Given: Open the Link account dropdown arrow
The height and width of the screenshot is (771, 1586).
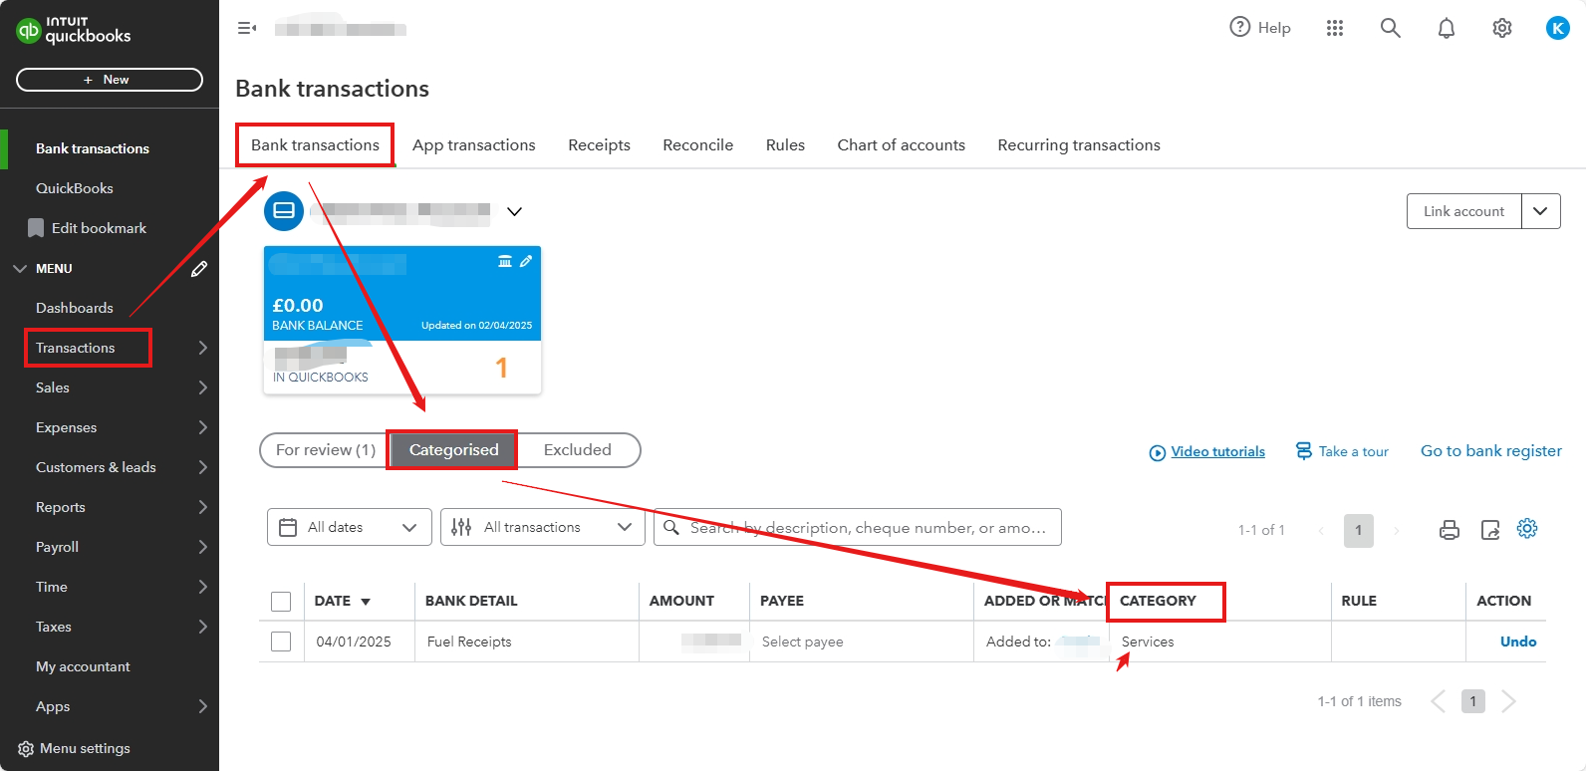Looking at the screenshot, I should tap(1540, 211).
